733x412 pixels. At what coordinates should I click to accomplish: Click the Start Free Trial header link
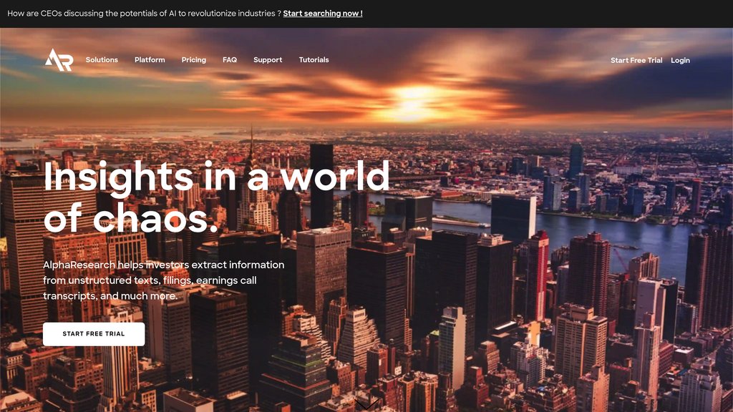tap(636, 61)
